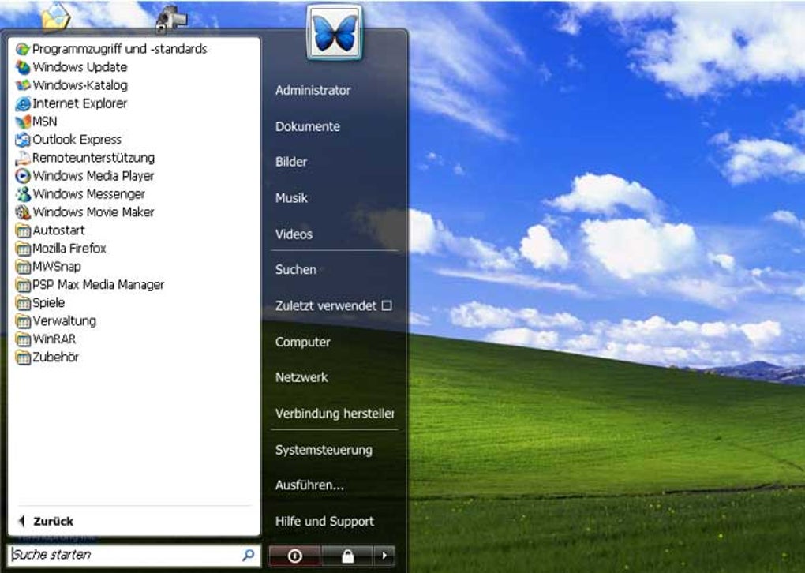This screenshot has width=805, height=573.
Task: Open Programmzugriff und -standards icon
Action: 23,49
